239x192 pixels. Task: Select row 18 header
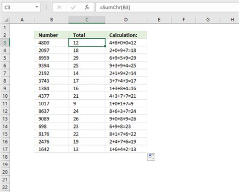tap(5, 157)
